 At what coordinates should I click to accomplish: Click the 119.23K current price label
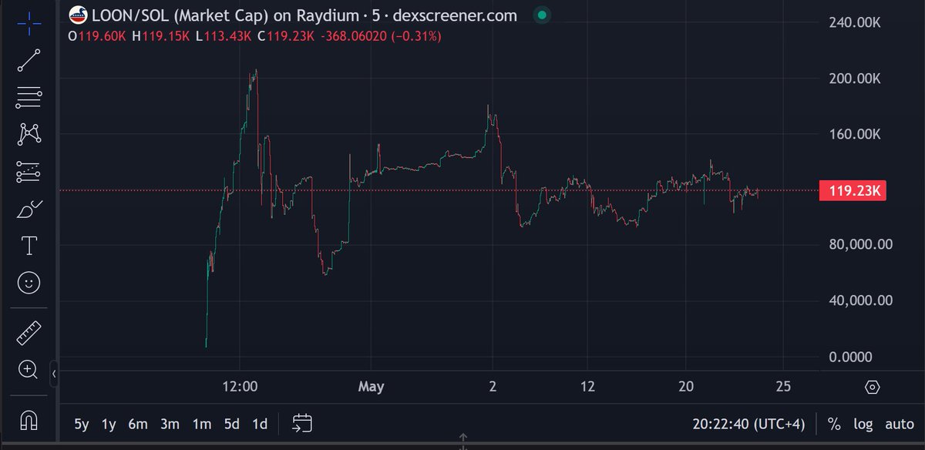click(853, 191)
